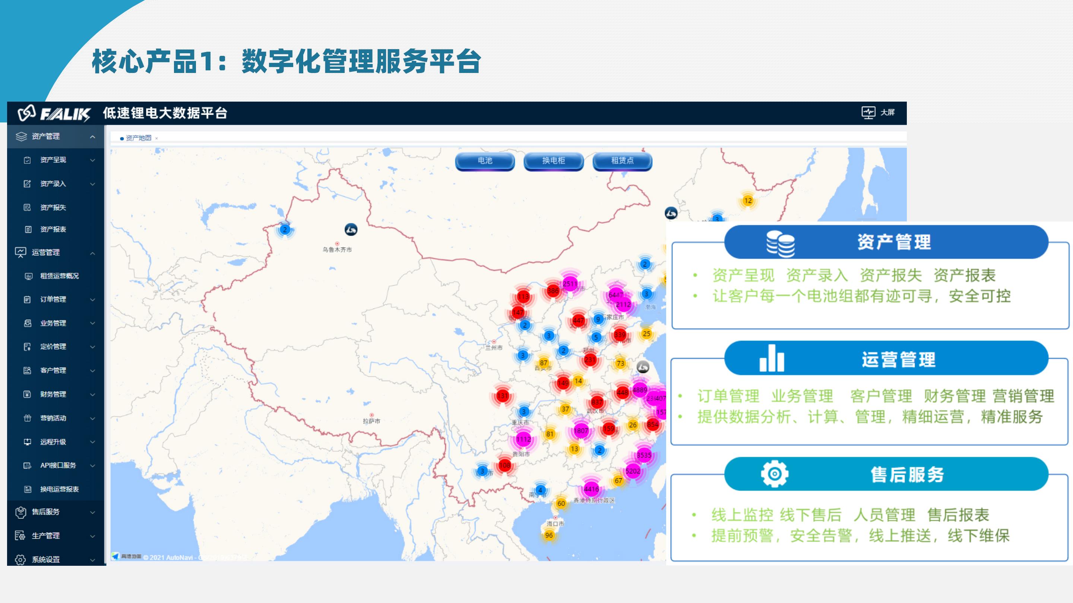Open the 换电运营报表 menu item

pos(59,489)
